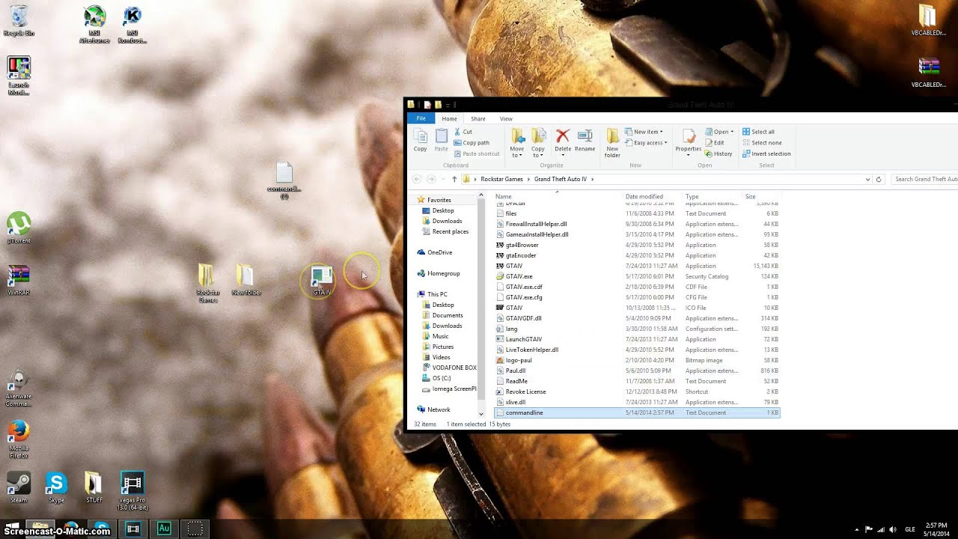The image size is (958, 539).
Task: Select the Recycle Bin desktop icon
Action: [19, 20]
